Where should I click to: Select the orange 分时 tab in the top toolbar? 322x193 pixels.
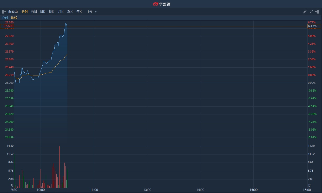(24, 12)
